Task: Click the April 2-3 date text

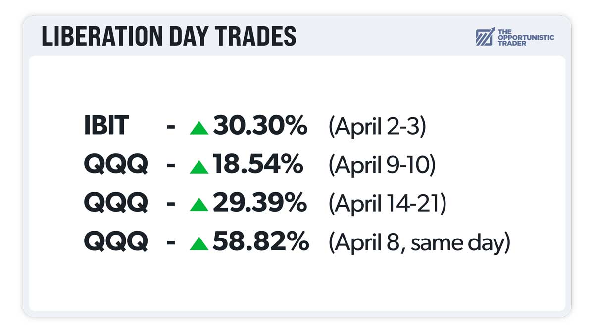Action: click(377, 127)
